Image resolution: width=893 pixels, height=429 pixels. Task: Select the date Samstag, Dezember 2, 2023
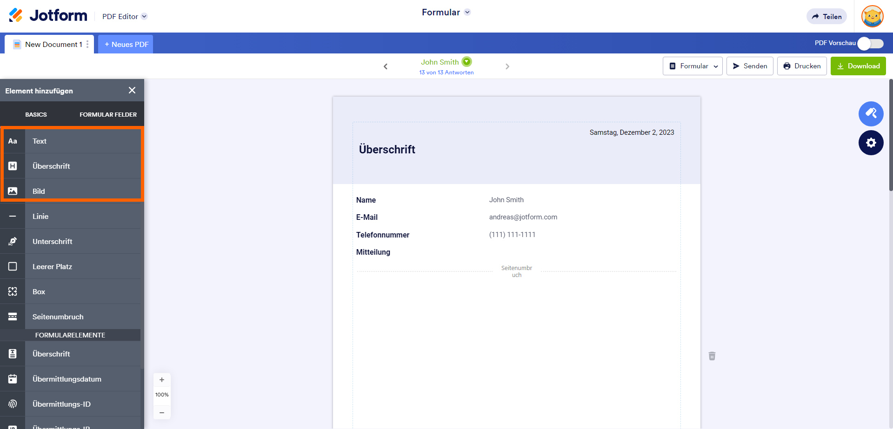[x=632, y=132]
